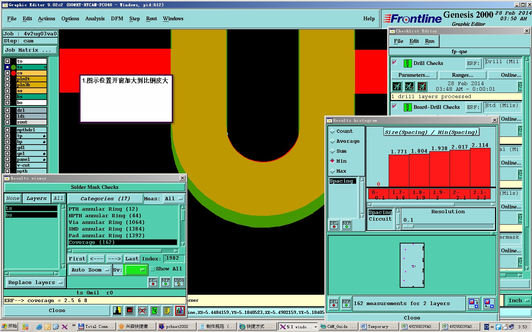Image resolution: width=532 pixels, height=332 pixels.
Task: Click second running-man icon under Drill Checks
Action: (409, 87)
